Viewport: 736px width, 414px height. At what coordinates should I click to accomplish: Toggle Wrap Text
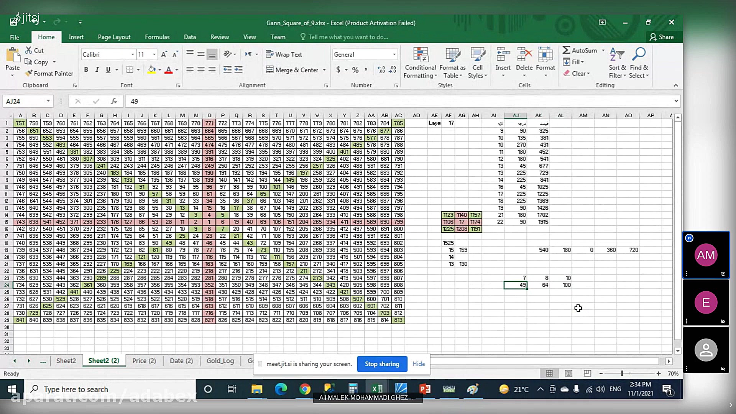click(284, 54)
